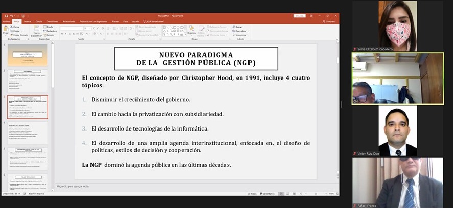The image size is (453, 208).
Task: Toggle Italic (K) formatting
Action: click(x=66, y=34)
